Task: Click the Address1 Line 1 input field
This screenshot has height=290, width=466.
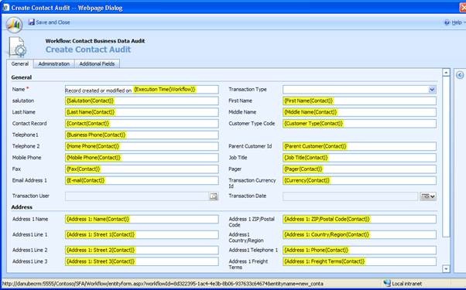Action: pos(142,235)
